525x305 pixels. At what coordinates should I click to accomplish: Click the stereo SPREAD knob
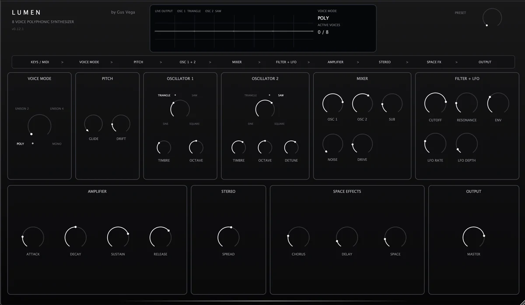pyautogui.click(x=228, y=238)
